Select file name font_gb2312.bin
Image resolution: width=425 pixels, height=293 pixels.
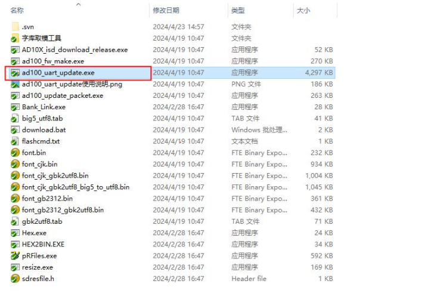47,199
